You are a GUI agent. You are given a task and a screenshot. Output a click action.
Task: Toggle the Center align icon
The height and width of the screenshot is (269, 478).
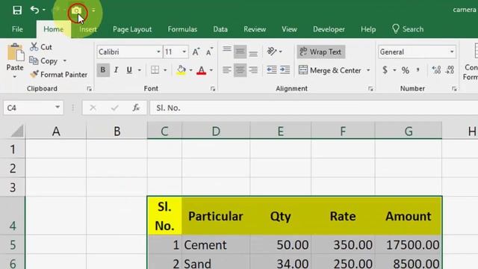pos(240,70)
